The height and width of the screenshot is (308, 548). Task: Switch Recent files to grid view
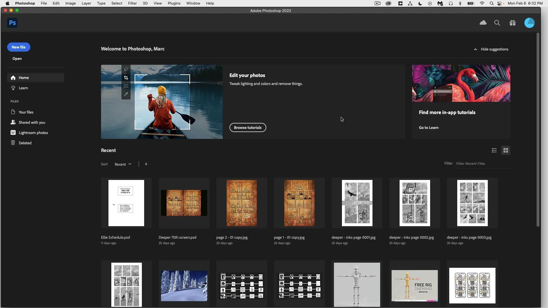click(506, 150)
